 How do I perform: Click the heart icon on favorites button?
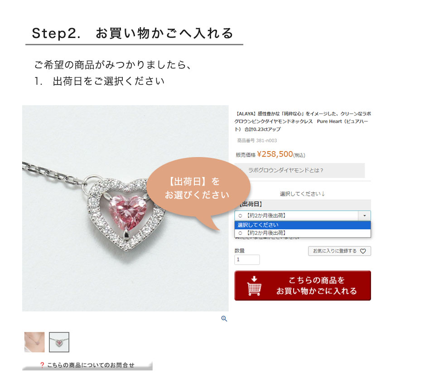(x=363, y=251)
